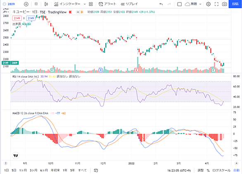Open indicator templates grid icon
Viewport: 242px width, 174px height.
coord(91,4)
